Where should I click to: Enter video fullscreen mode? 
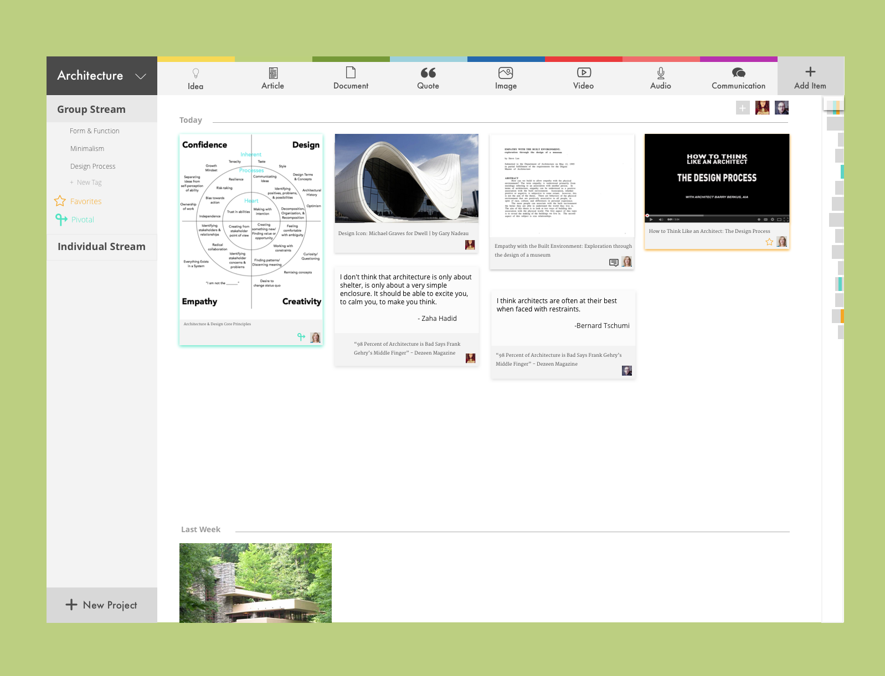(786, 220)
